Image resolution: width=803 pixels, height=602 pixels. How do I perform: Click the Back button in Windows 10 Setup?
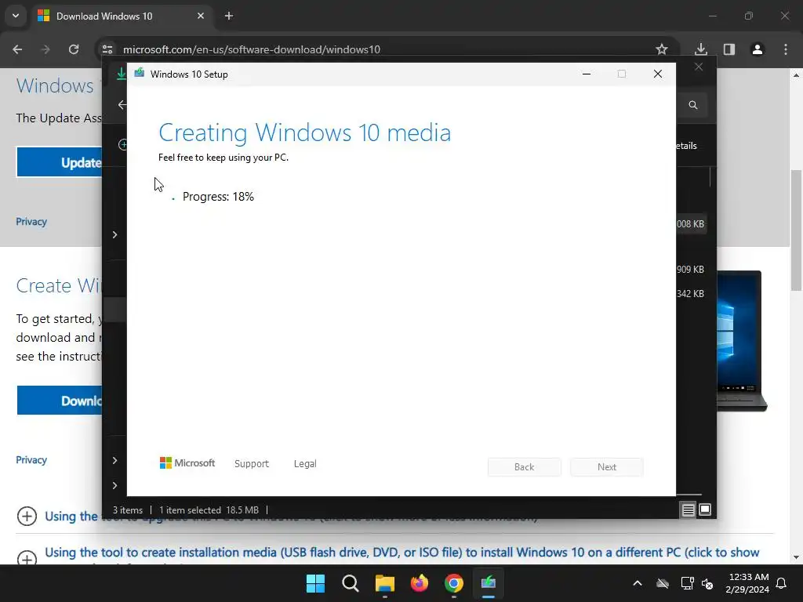525,467
